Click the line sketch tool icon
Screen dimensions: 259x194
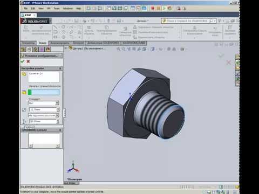coord(55,27)
